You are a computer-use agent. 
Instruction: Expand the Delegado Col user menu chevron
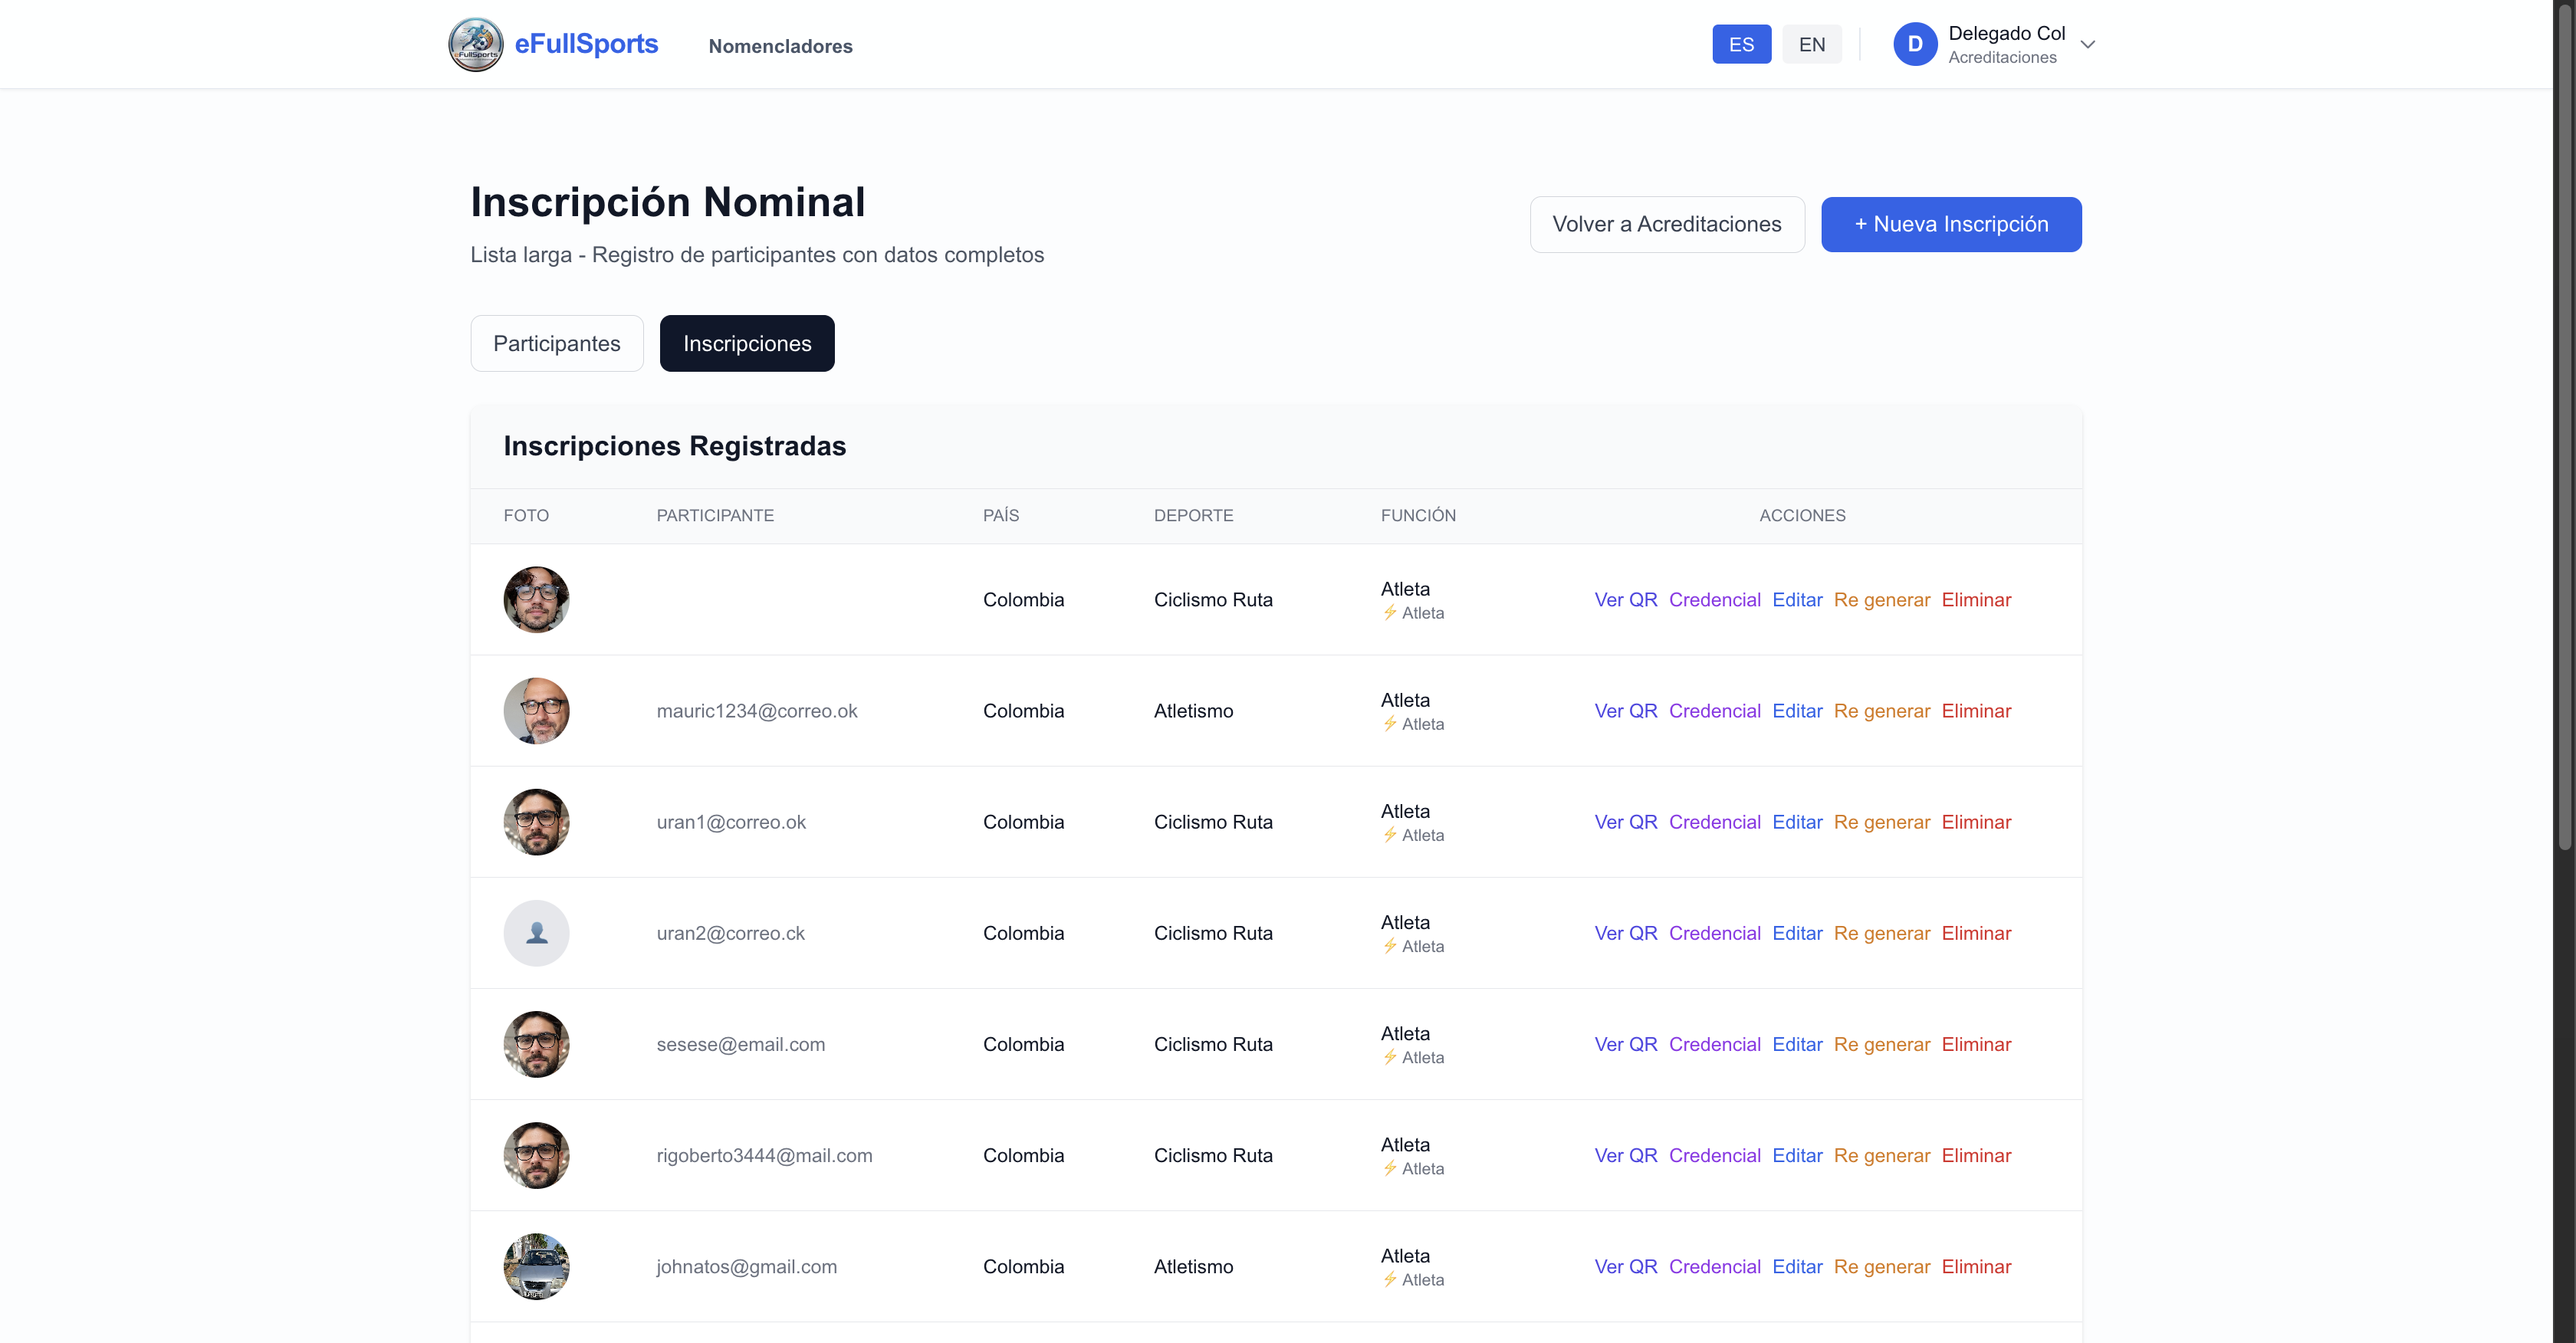(2087, 44)
